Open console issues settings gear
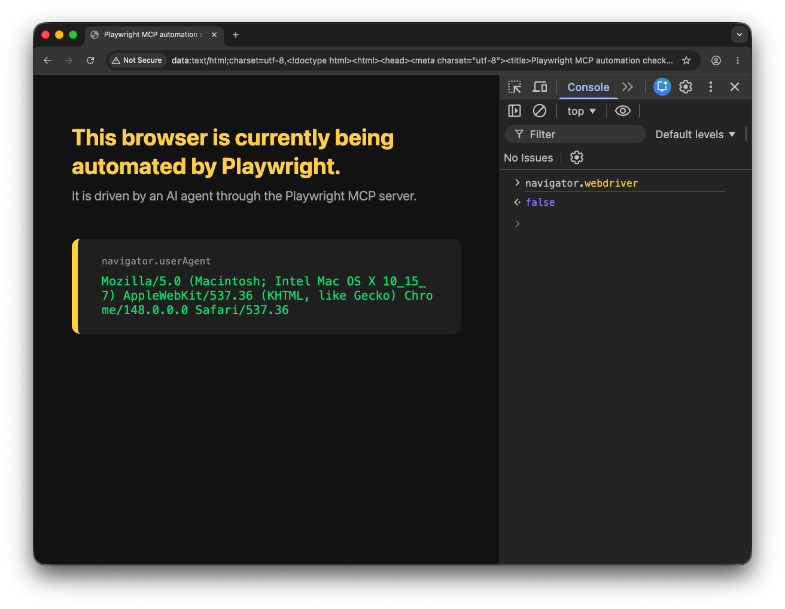This screenshot has width=785, height=609. [x=577, y=157]
